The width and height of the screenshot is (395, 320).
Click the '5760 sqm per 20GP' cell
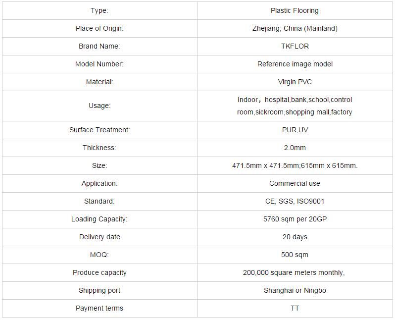click(x=295, y=219)
